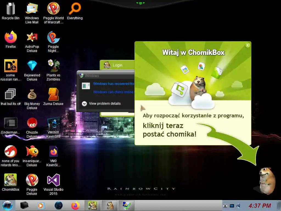The width and height of the screenshot is (281, 211).
Task: Select Peggle Nights desktop icon
Action: coord(53,42)
